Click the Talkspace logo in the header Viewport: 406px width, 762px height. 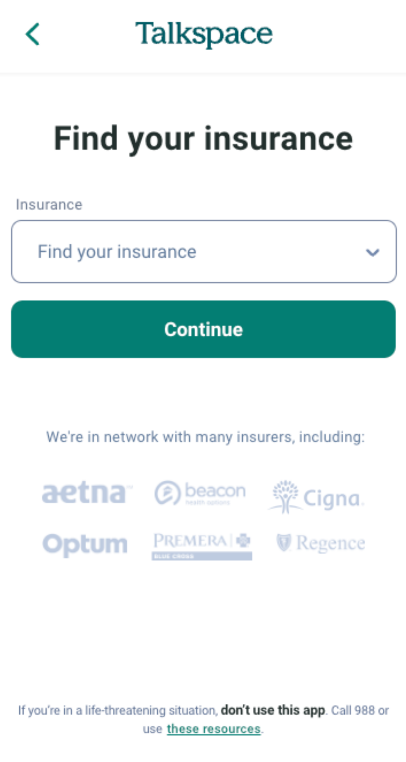point(204,34)
